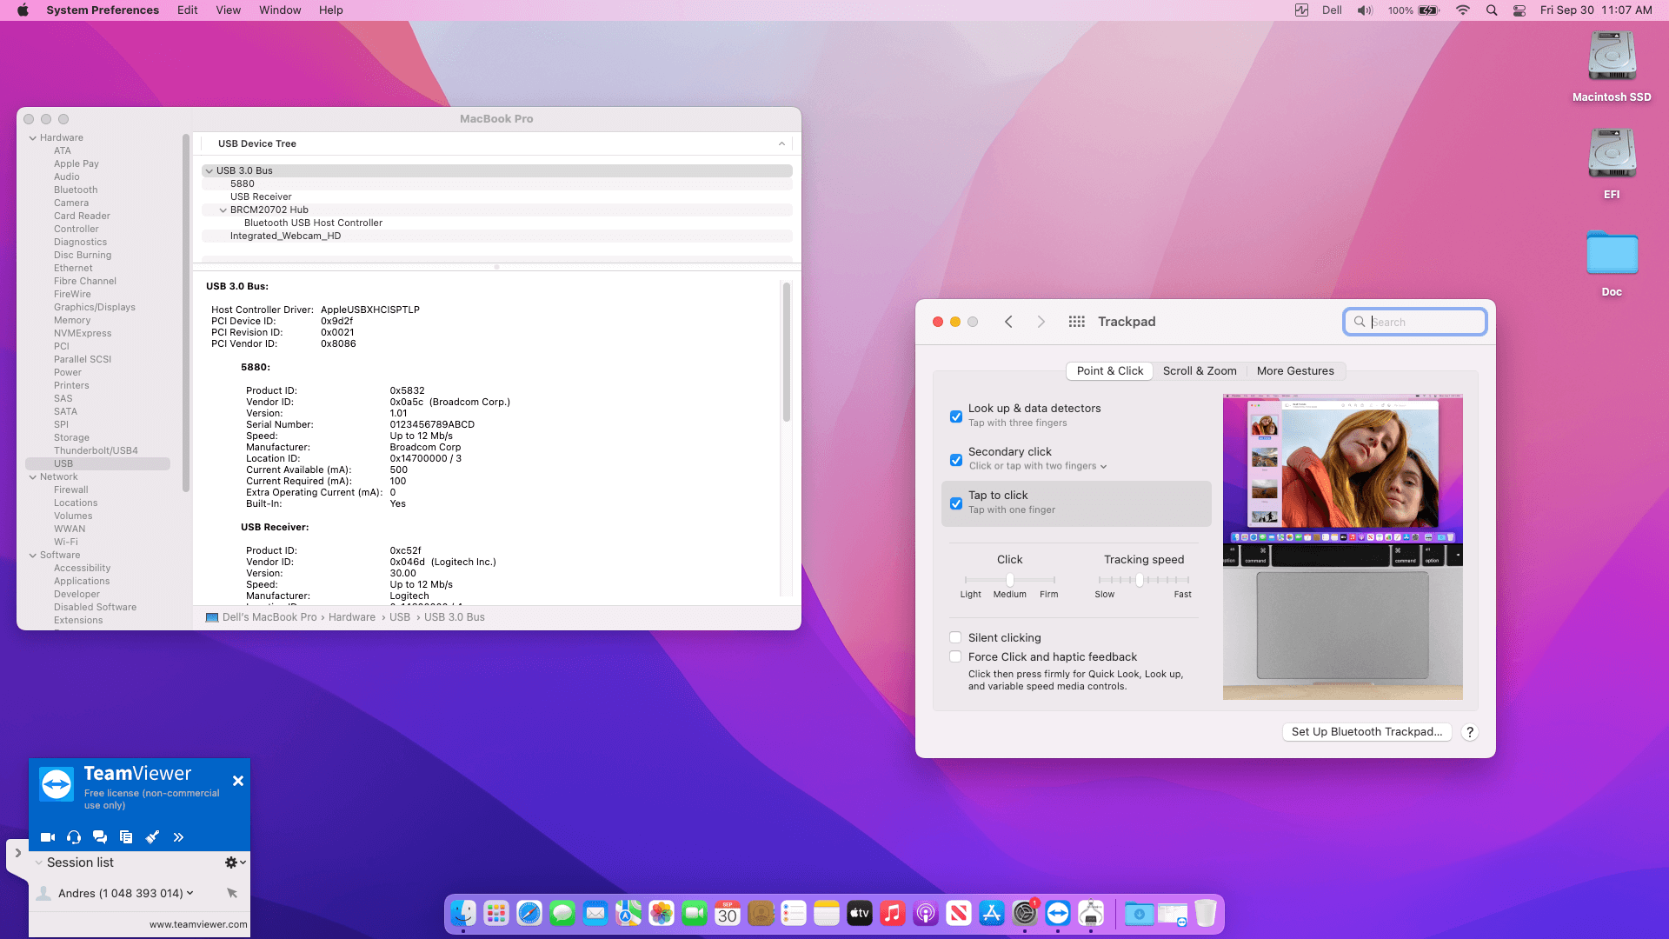This screenshot has width=1669, height=939.
Task: Open TeamViewer session settings gear dropdown
Action: [235, 862]
